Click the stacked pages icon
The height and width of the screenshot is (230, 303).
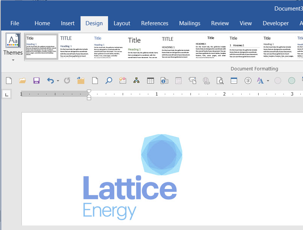(192, 81)
